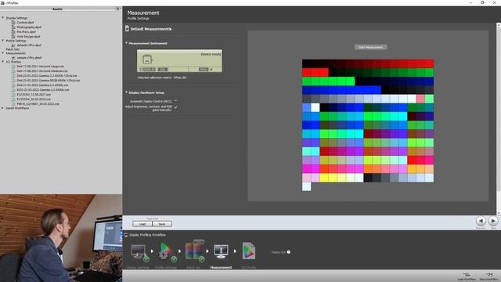Click the Web Design.dpsf file icon
Image resolution: width=501 pixels, height=282 pixels.
pyautogui.click(x=13, y=37)
